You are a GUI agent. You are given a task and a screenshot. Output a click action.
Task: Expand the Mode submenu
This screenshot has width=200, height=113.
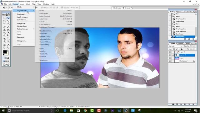(x=24, y=7)
